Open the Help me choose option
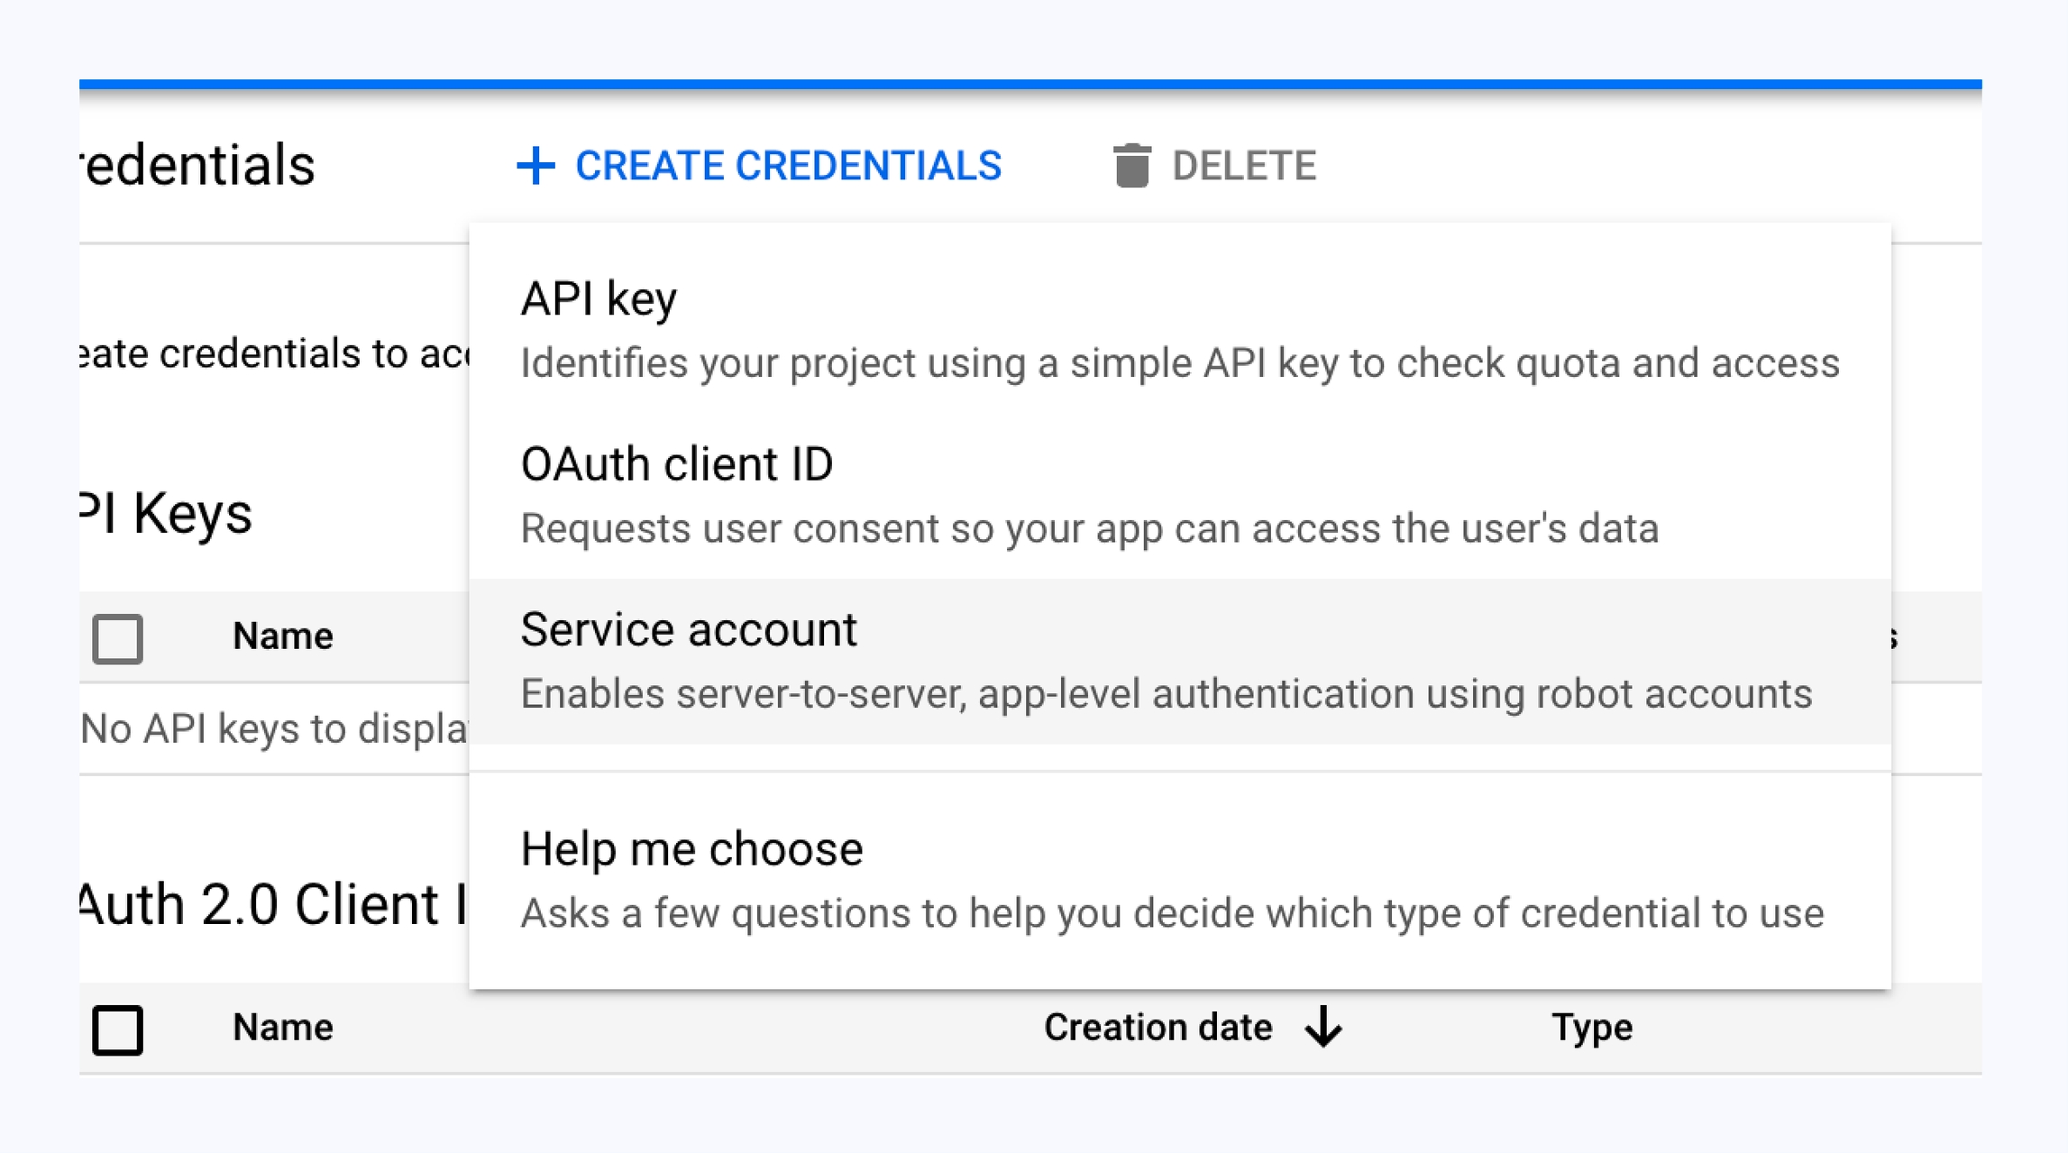This screenshot has height=1153, width=2068. click(x=691, y=849)
